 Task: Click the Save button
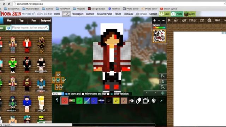coord(165,14)
